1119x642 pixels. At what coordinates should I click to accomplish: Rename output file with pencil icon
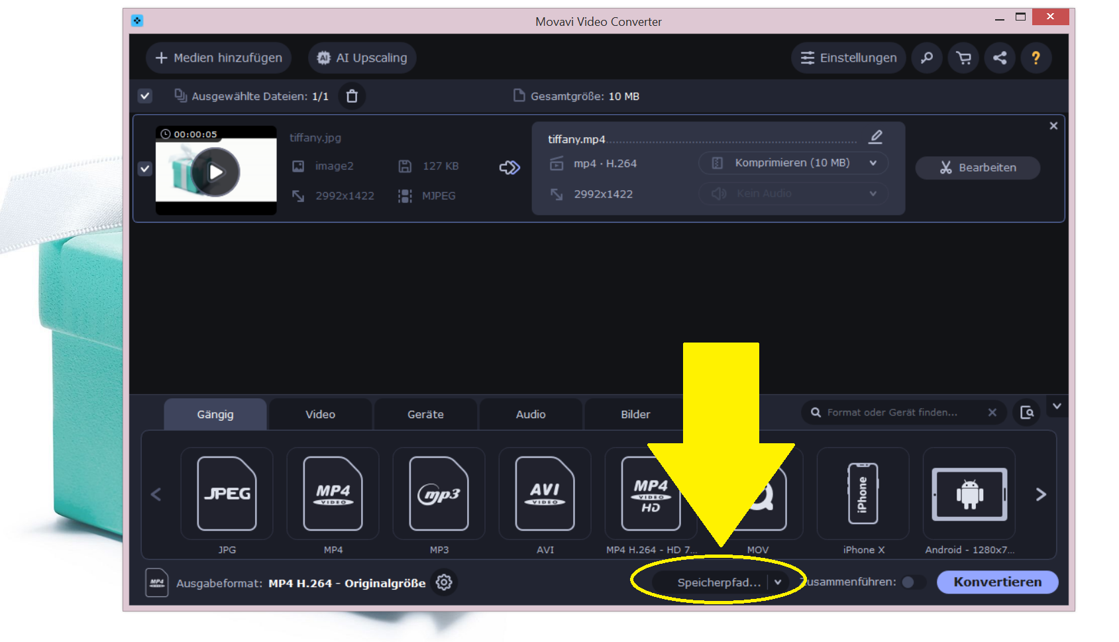click(875, 137)
